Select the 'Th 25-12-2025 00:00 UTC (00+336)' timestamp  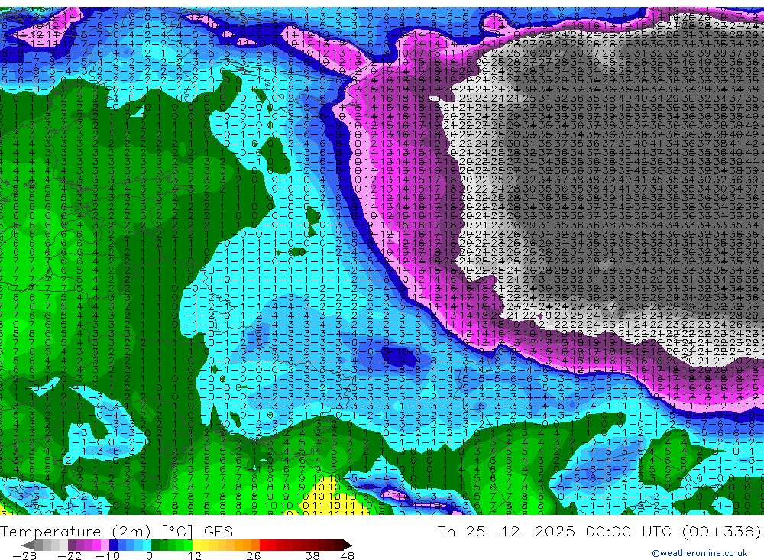(599, 531)
